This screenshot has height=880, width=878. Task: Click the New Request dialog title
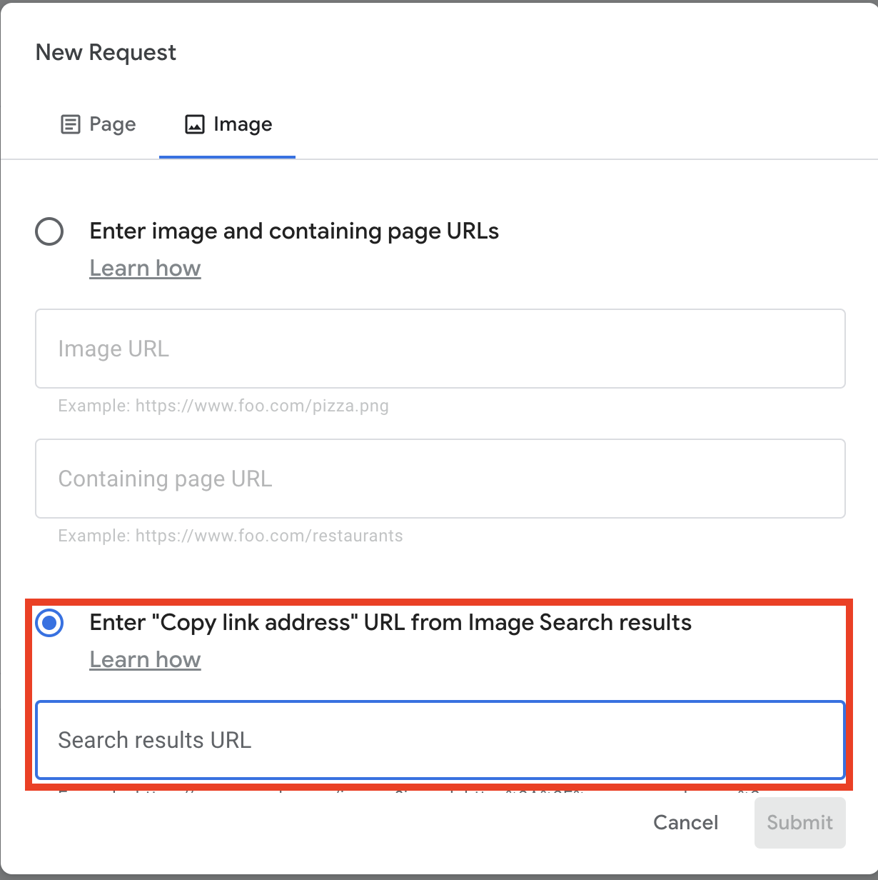pyautogui.click(x=106, y=53)
